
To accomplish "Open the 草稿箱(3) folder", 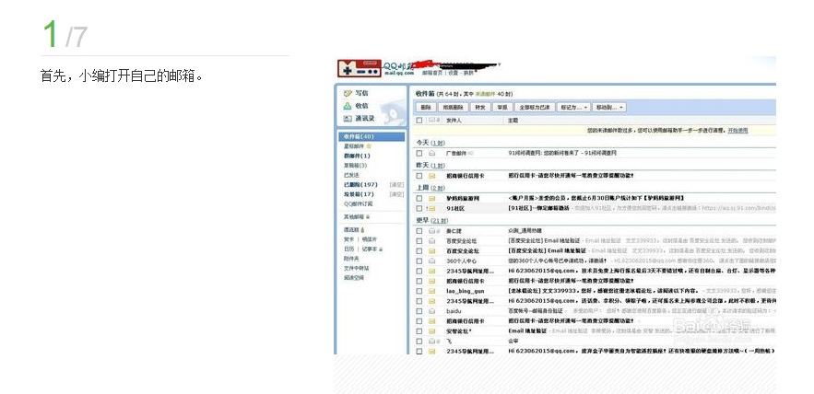I will 355,166.
